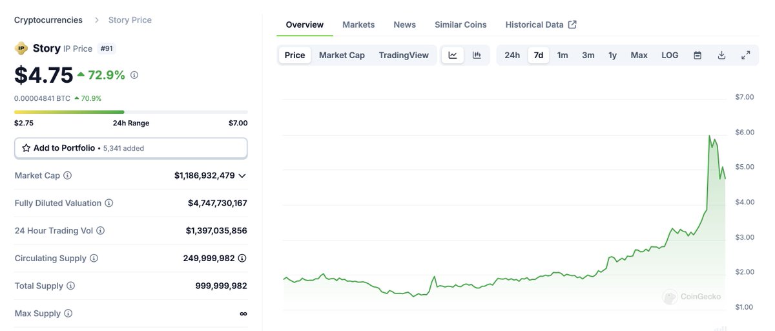Click the external link icon on Historical Data

click(572, 25)
